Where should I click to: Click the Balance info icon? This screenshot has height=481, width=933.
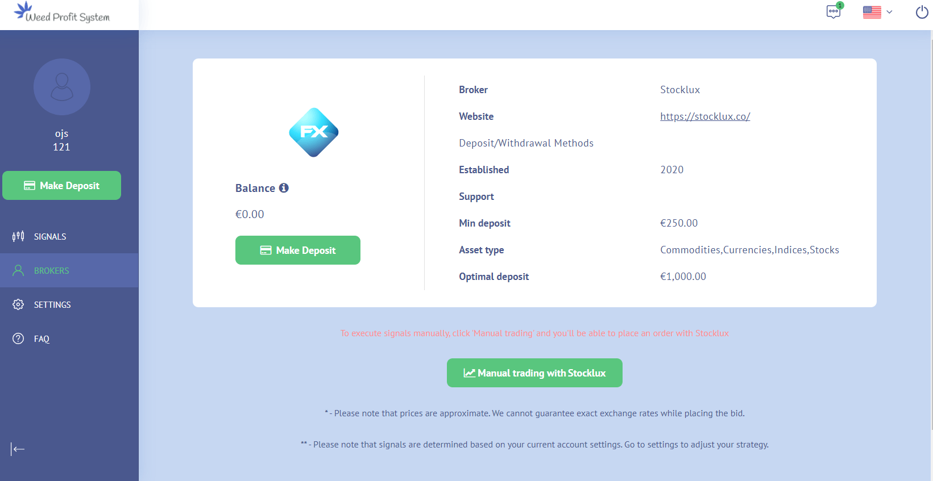[x=284, y=188]
